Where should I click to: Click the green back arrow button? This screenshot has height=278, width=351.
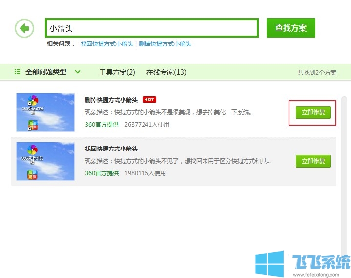pos(24,28)
